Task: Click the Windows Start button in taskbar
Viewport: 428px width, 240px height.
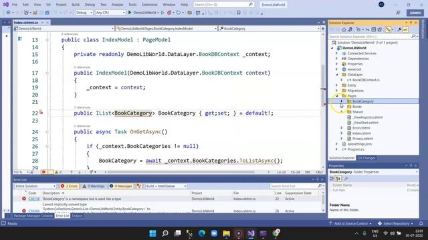Action: [x=153, y=233]
